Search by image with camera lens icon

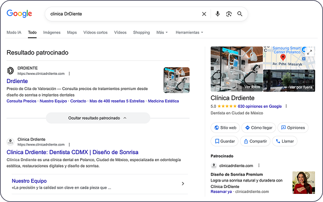229,14
